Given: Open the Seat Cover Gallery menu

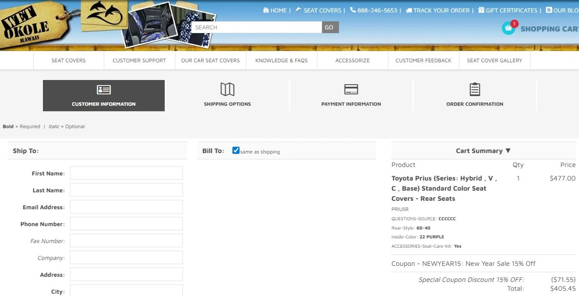Looking at the screenshot, I should 494,61.
